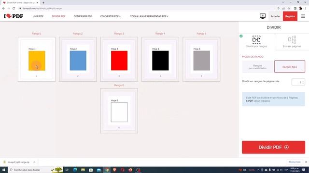Click the Windows taskbar search box
The image size is (309, 173).
pyautogui.click(x=35, y=170)
